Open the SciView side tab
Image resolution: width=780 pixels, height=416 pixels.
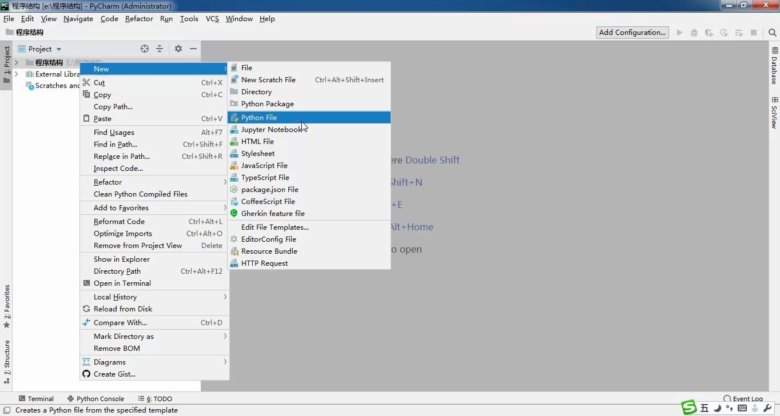(x=774, y=112)
